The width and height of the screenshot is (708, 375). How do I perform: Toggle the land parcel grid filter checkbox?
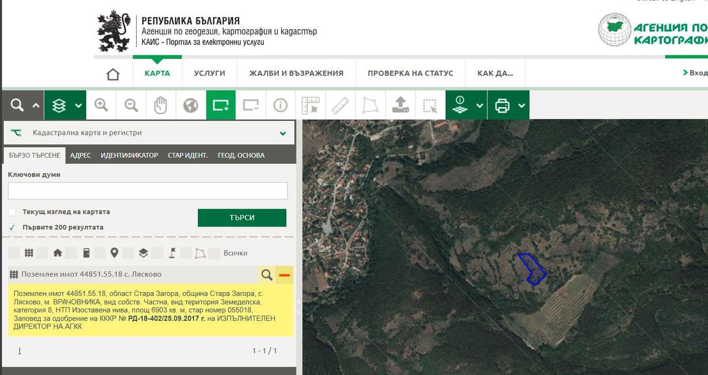14,253
